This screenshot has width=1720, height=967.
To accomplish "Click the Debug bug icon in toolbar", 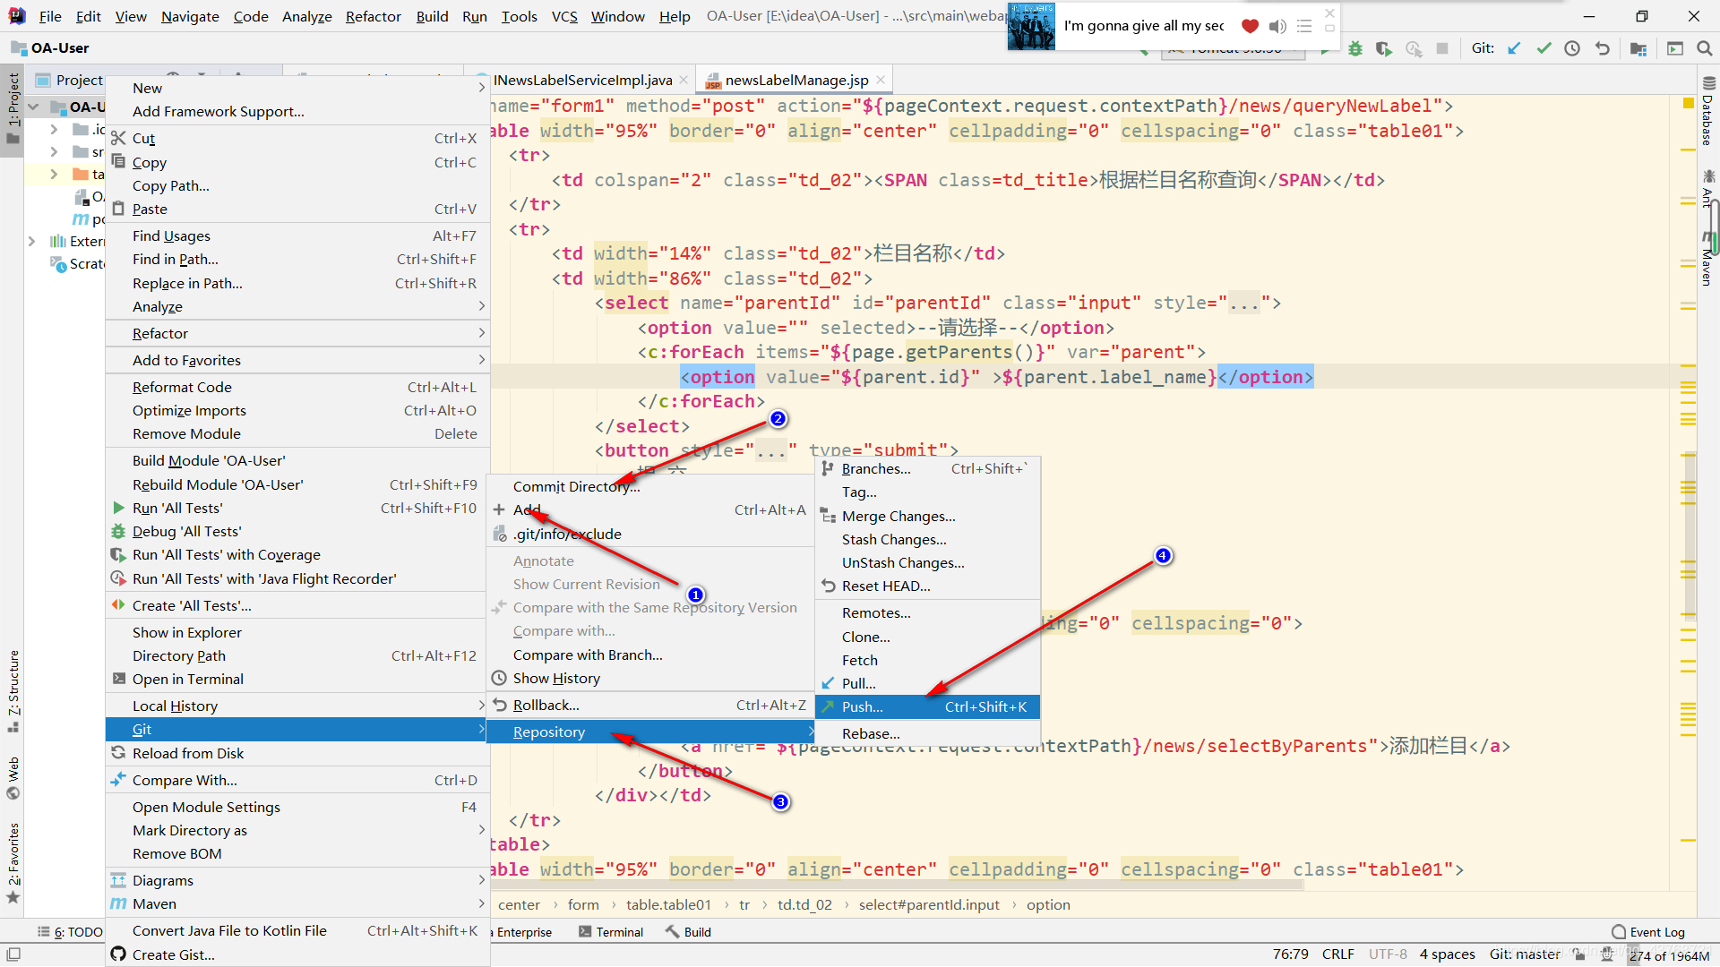I will coord(1355,49).
